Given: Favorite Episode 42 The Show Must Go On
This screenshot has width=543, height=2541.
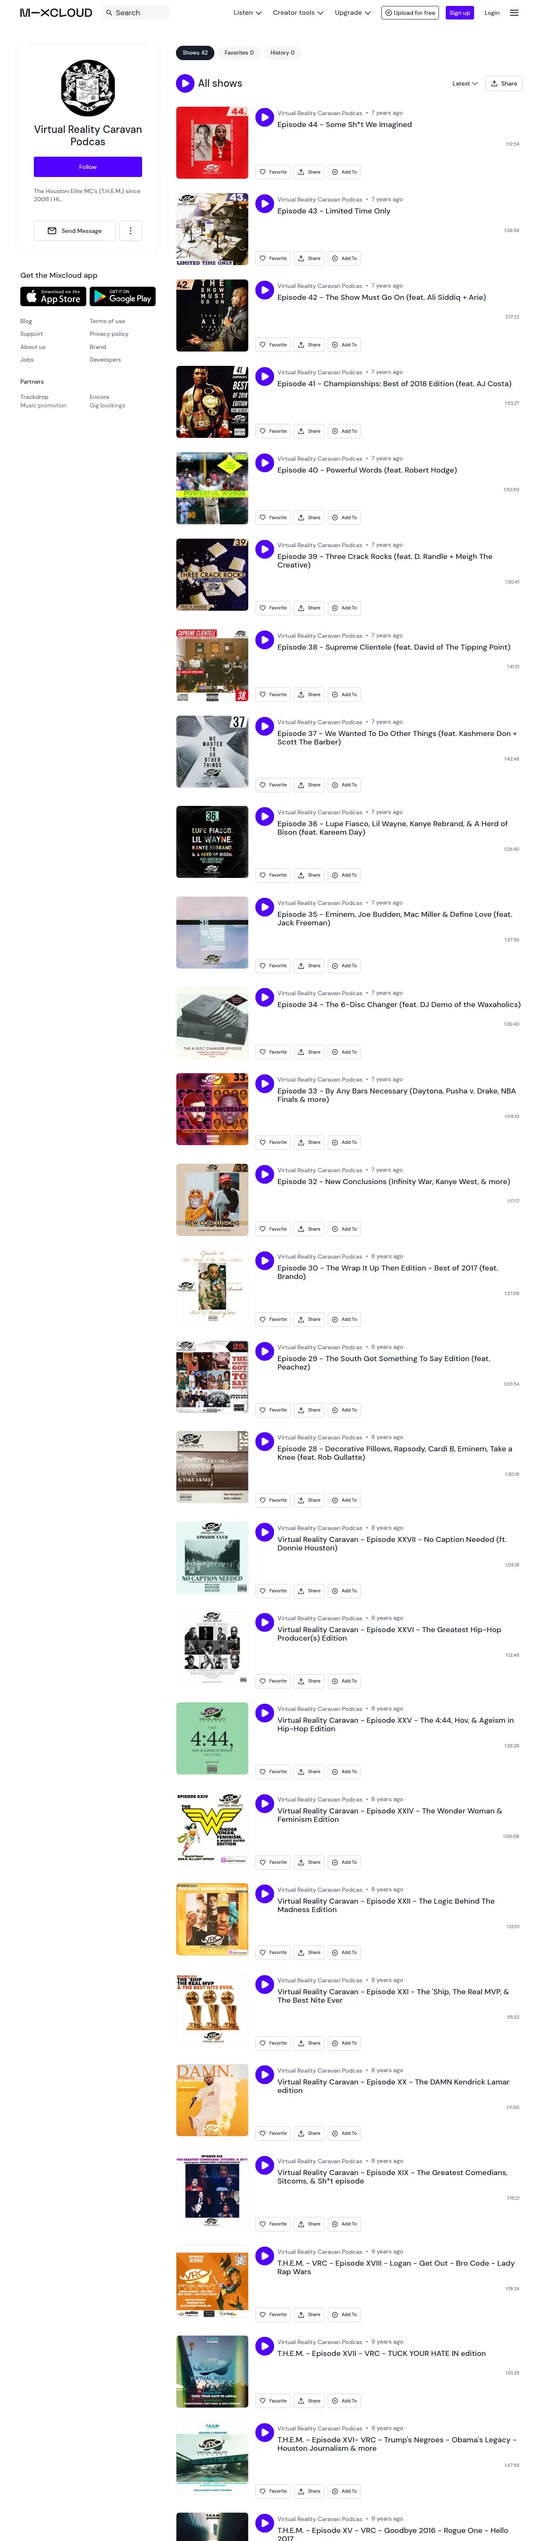Looking at the screenshot, I should pos(273,345).
